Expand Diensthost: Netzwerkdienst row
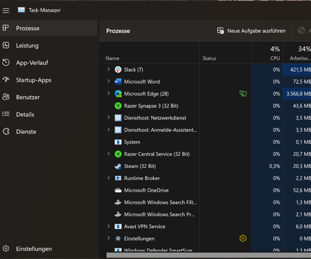 click(x=108, y=118)
